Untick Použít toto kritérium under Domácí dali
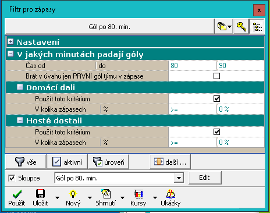Viewport: 270px width, 213px height. pos(216,98)
